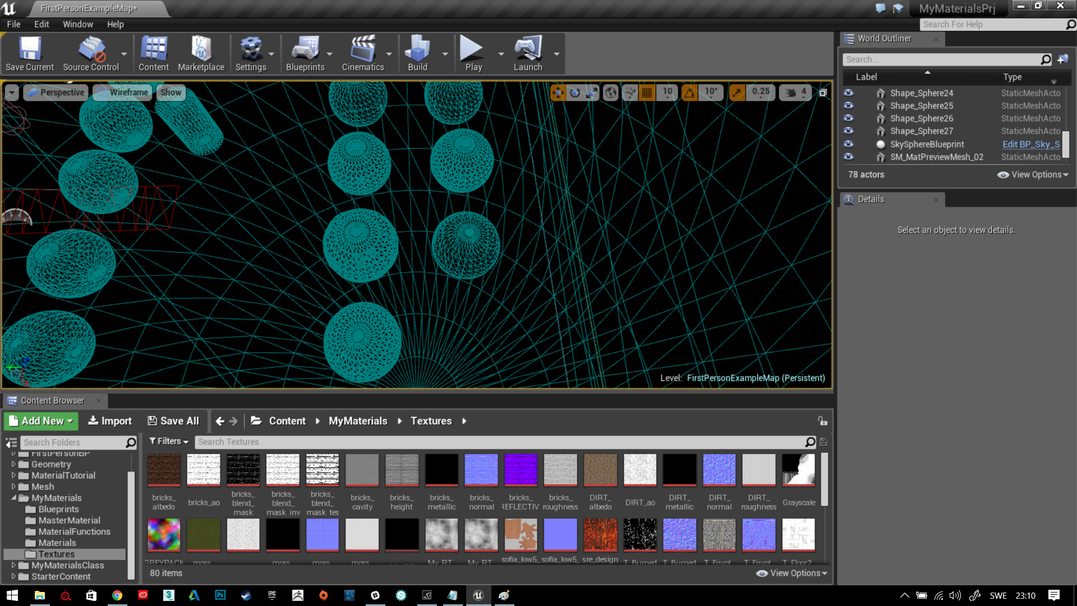This screenshot has height=606, width=1077.
Task: Select the scale gizmo mode in viewport
Action: pyautogui.click(x=592, y=93)
